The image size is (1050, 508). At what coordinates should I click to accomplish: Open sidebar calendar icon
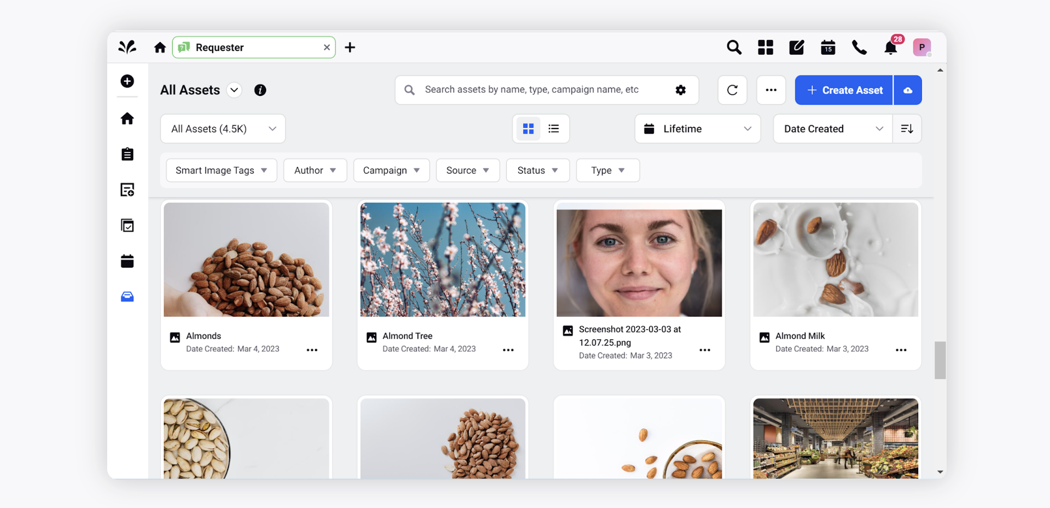[x=127, y=261]
